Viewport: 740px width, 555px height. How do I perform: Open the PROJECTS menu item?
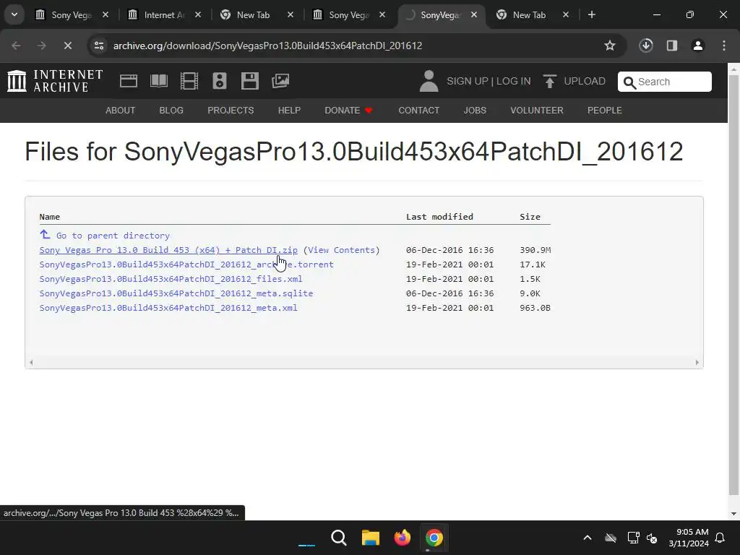[231, 111]
